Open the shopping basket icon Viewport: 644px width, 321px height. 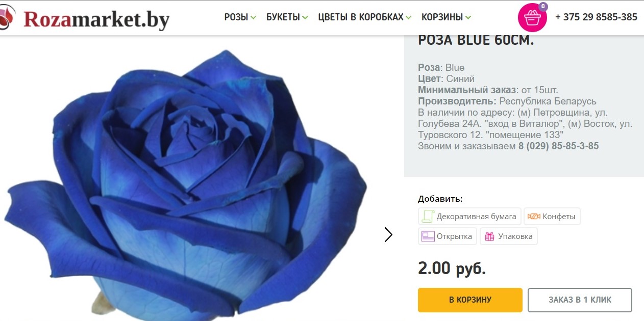pos(532,18)
